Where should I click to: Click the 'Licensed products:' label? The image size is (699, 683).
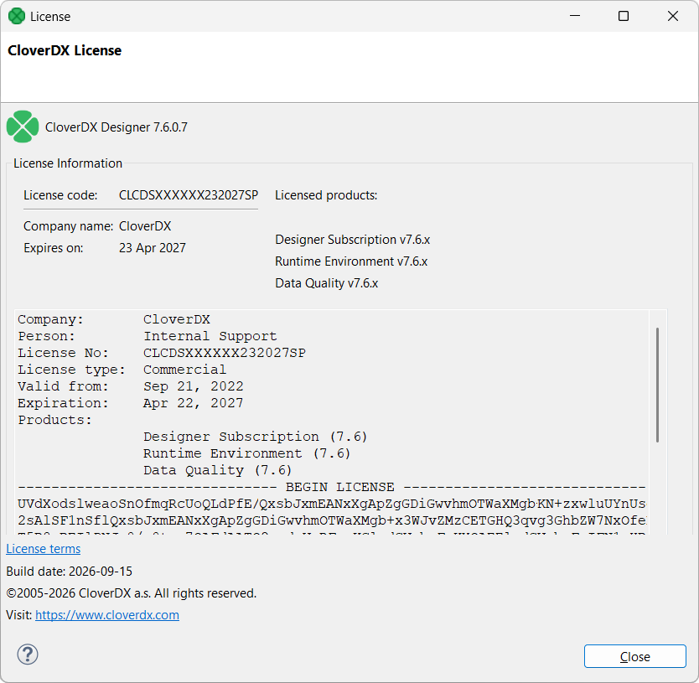[326, 195]
